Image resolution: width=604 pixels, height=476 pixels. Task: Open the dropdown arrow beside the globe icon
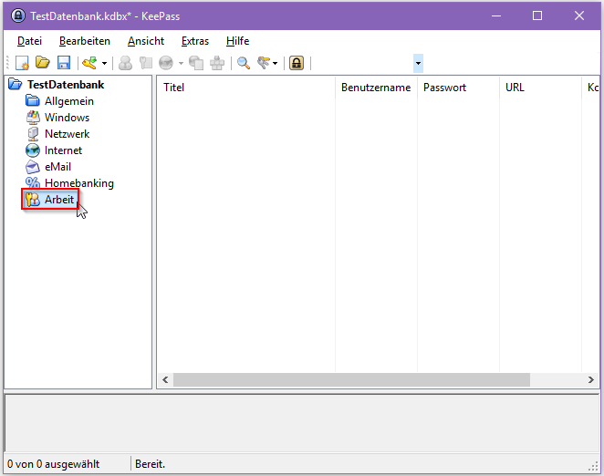181,63
